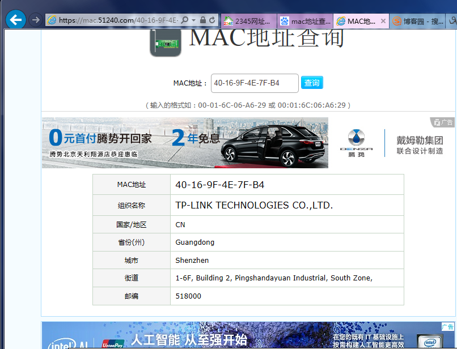Viewport: 457px width, 349px height.
Task: Select the MAC result 40-16-9F-4E-7F-B4 cell
Action: (287, 185)
